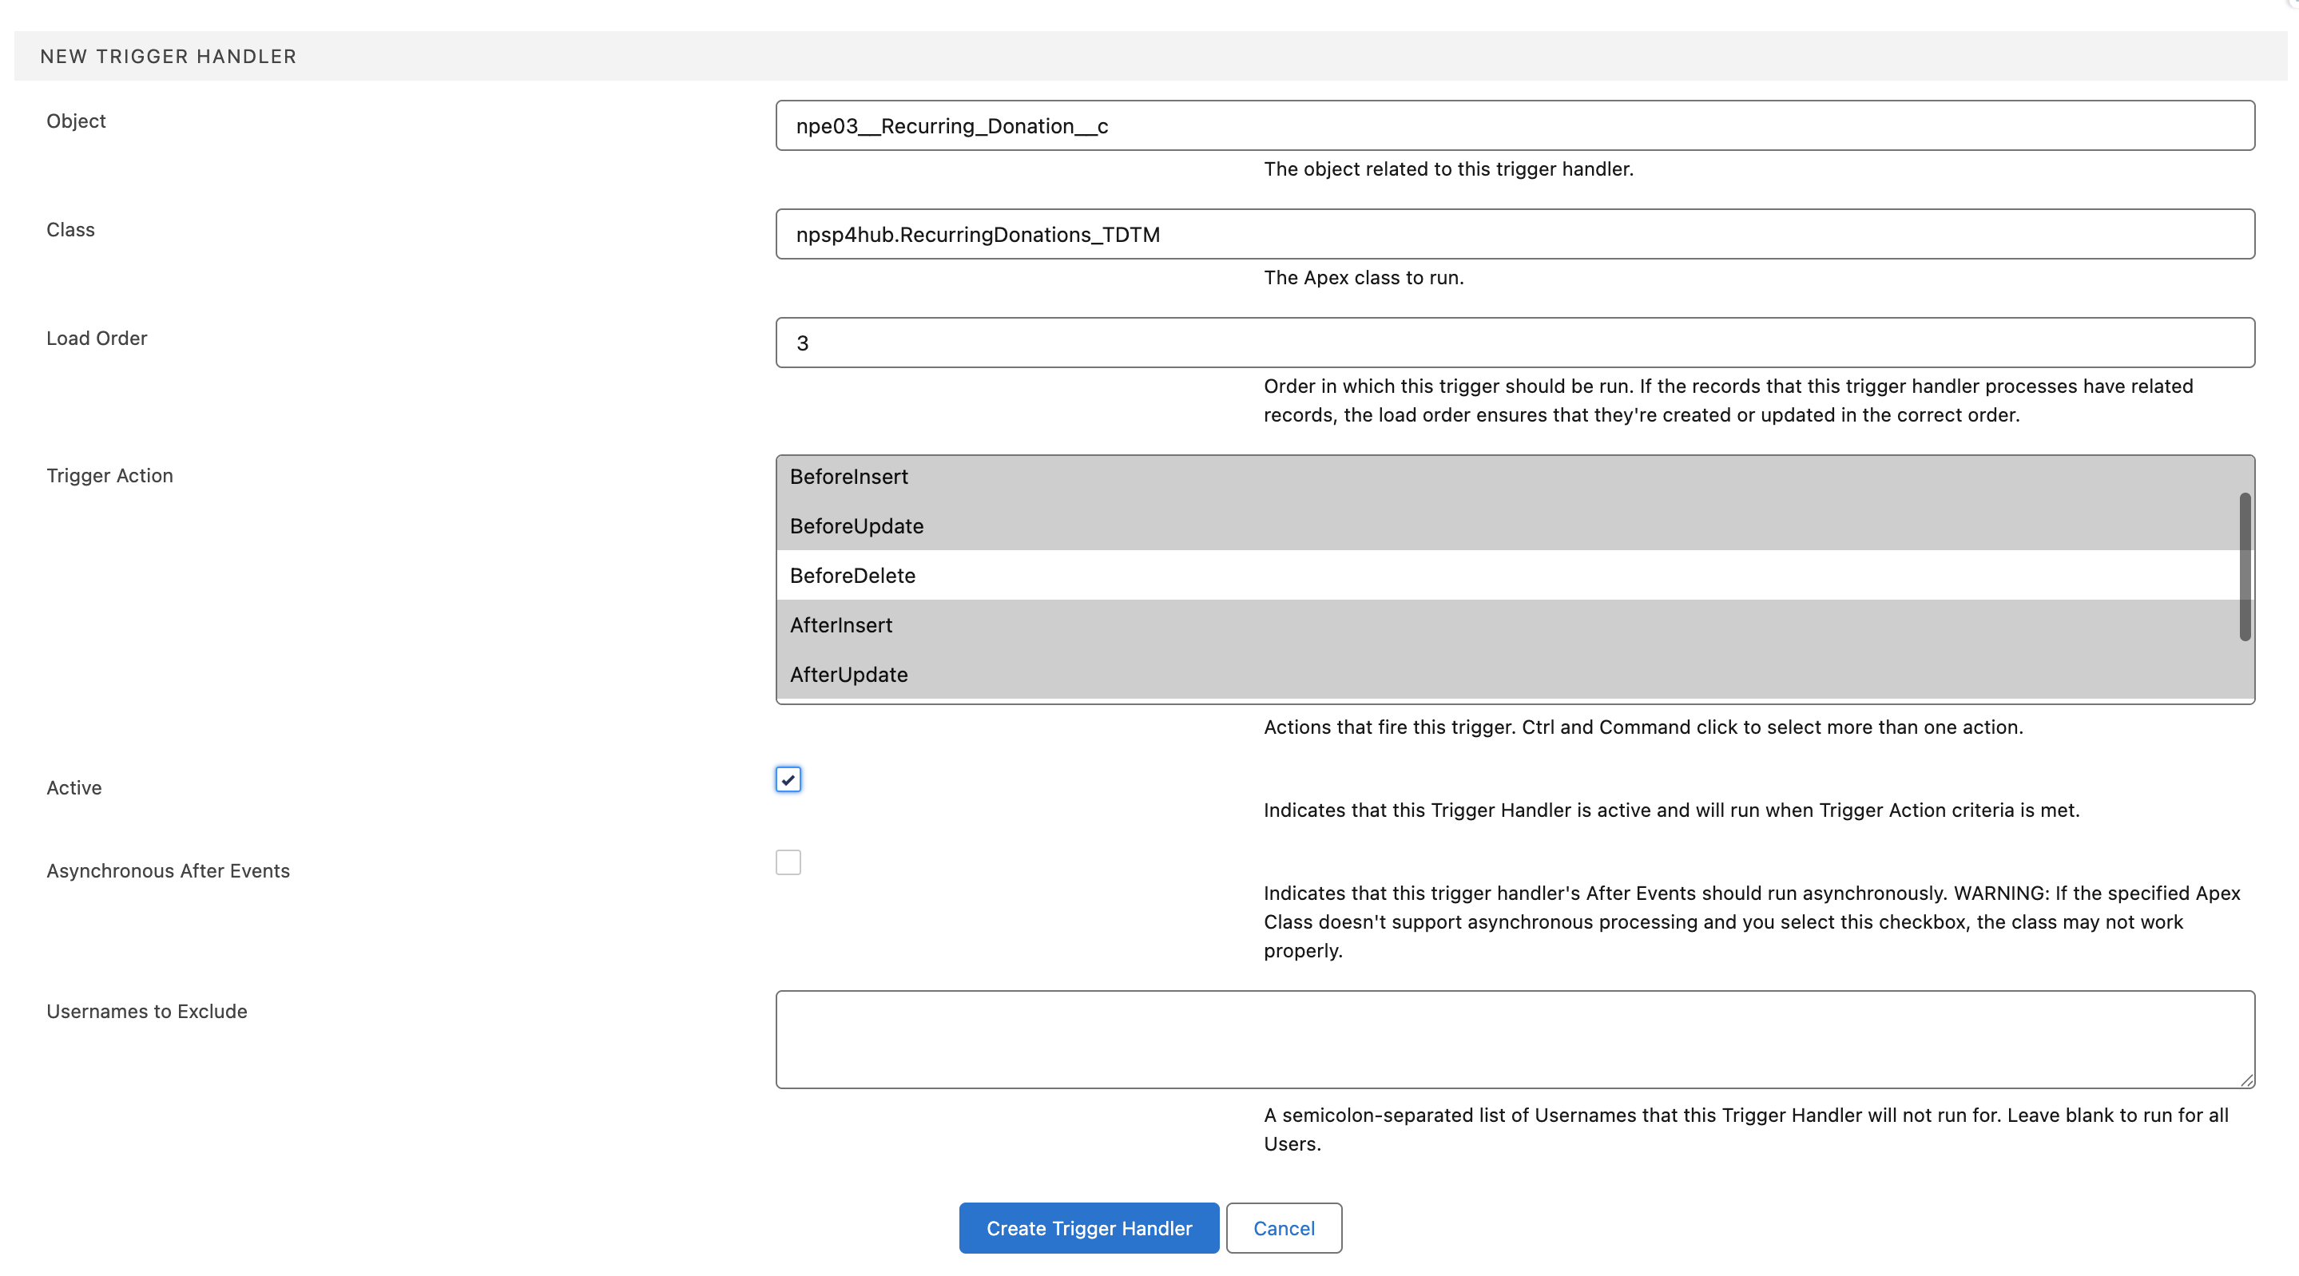2299x1276 pixels.
Task: Click the Object input field
Action: [x=1515, y=126]
